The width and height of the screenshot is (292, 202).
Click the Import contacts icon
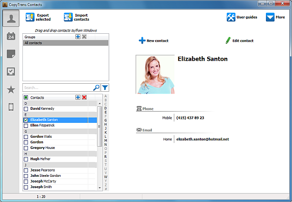[x=68, y=17]
